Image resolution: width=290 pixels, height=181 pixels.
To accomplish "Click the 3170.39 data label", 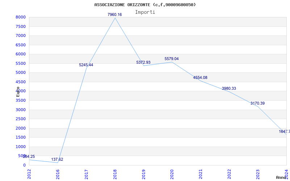I will (x=258, y=104).
